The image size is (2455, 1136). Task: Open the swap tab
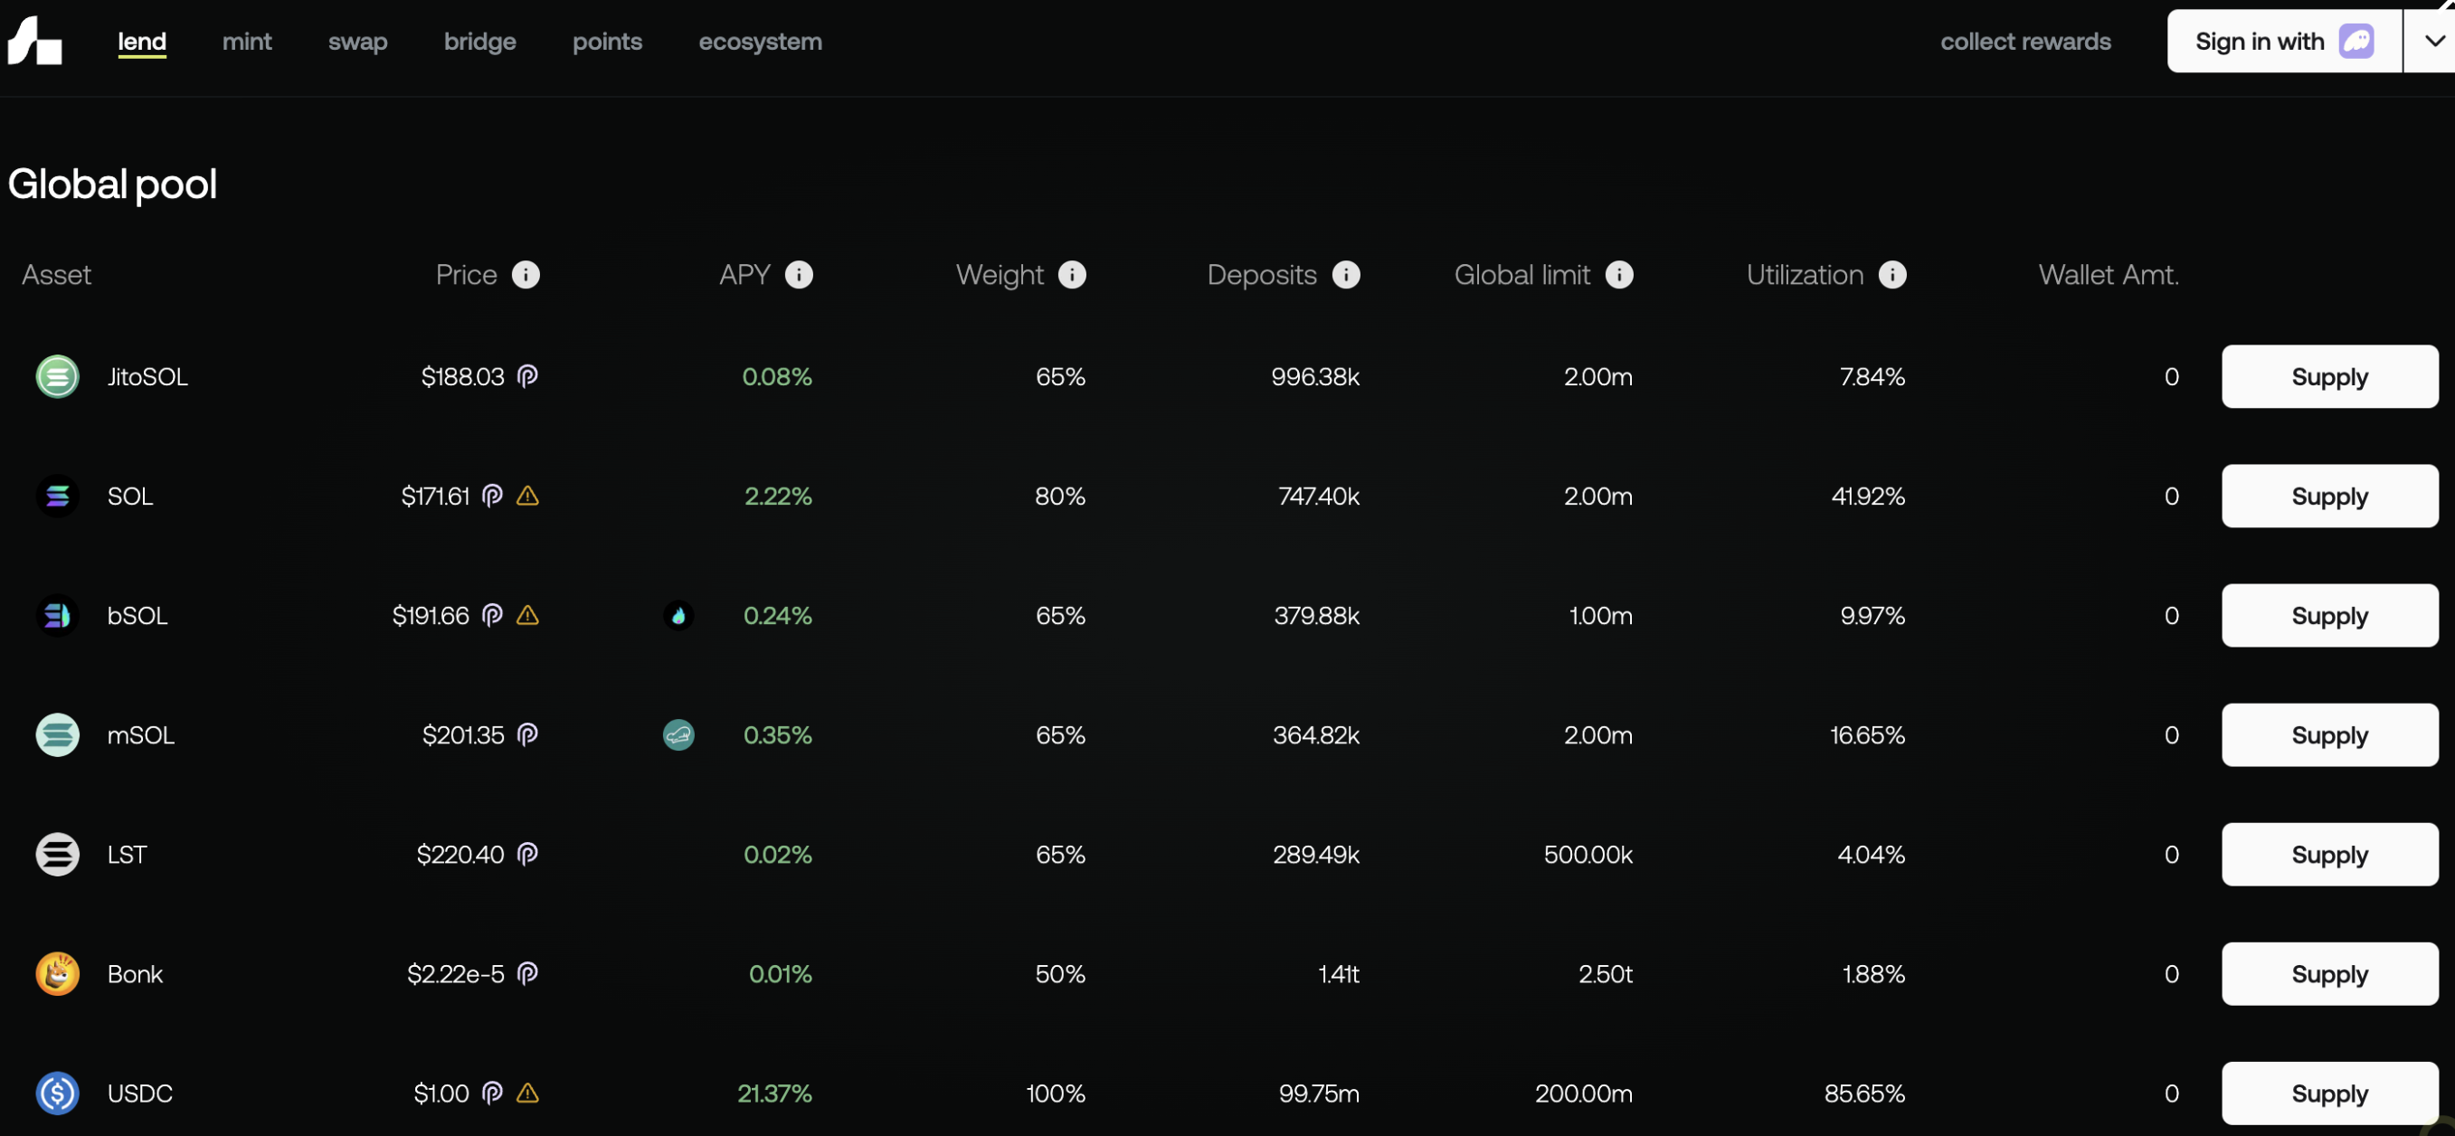[357, 41]
